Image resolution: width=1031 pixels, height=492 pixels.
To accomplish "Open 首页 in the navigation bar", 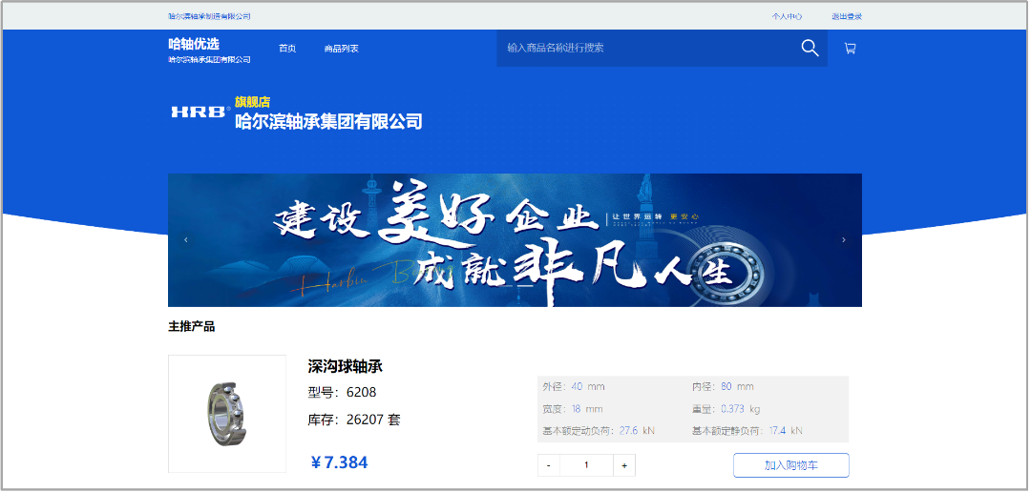I will click(287, 49).
